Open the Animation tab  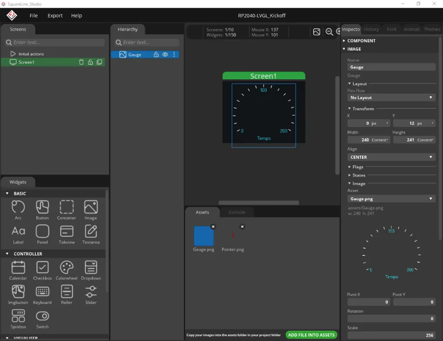click(x=411, y=29)
